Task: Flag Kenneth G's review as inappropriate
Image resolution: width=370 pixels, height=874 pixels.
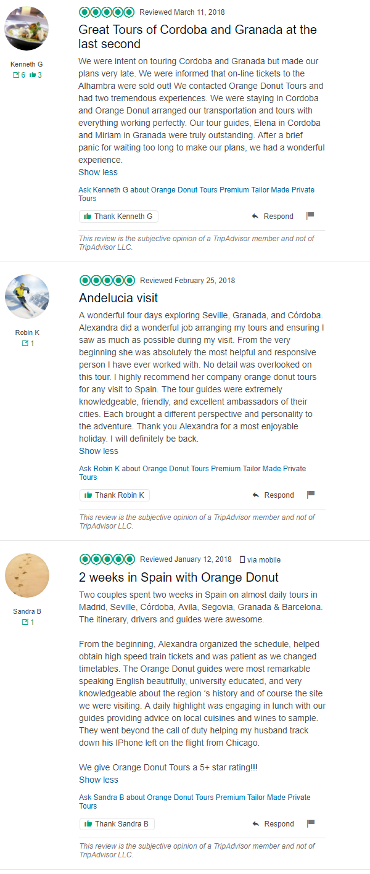Action: pyautogui.click(x=311, y=215)
